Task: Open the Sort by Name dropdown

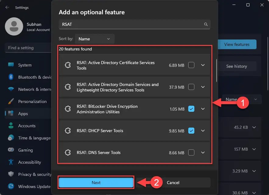Action: [94, 39]
